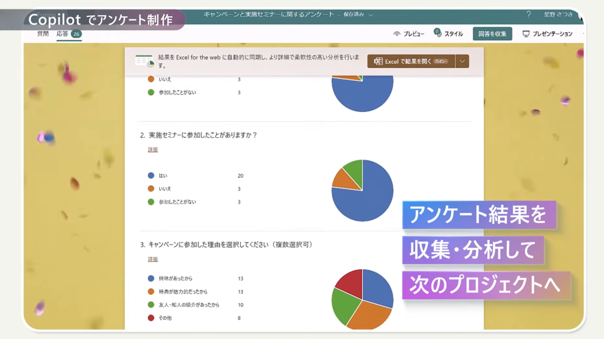Click the count 8 beside その他
604x339 pixels.
click(x=239, y=318)
